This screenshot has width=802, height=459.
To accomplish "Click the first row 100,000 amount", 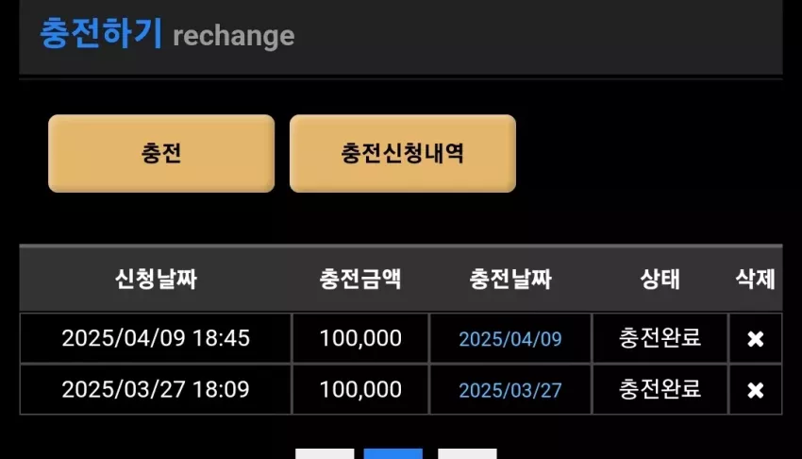I will (x=360, y=338).
